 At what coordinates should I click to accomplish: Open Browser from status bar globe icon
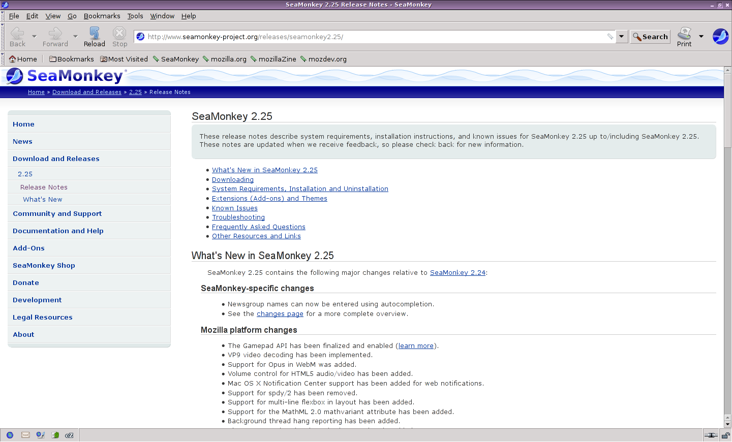(10, 435)
